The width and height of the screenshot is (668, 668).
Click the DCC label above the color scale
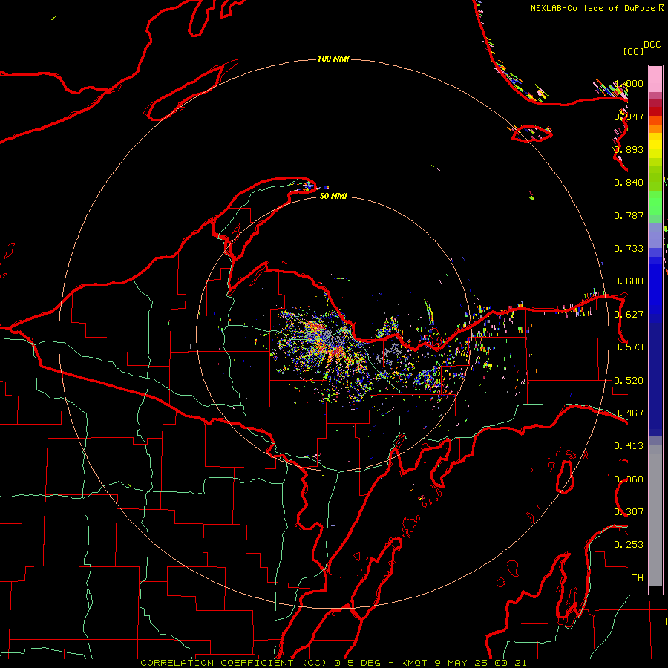[652, 45]
